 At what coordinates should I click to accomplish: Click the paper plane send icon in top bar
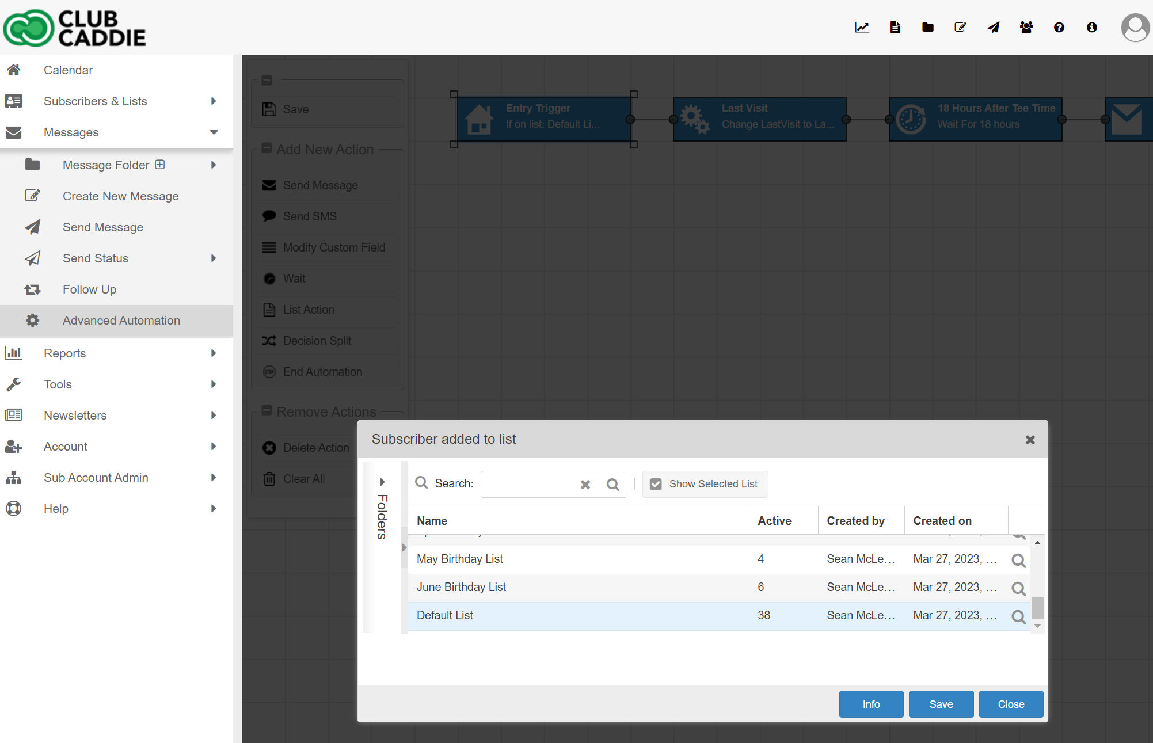point(994,27)
